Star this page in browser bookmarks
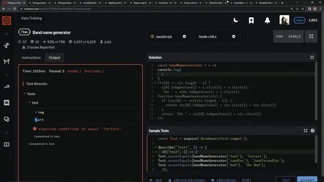 click(x=303, y=9)
